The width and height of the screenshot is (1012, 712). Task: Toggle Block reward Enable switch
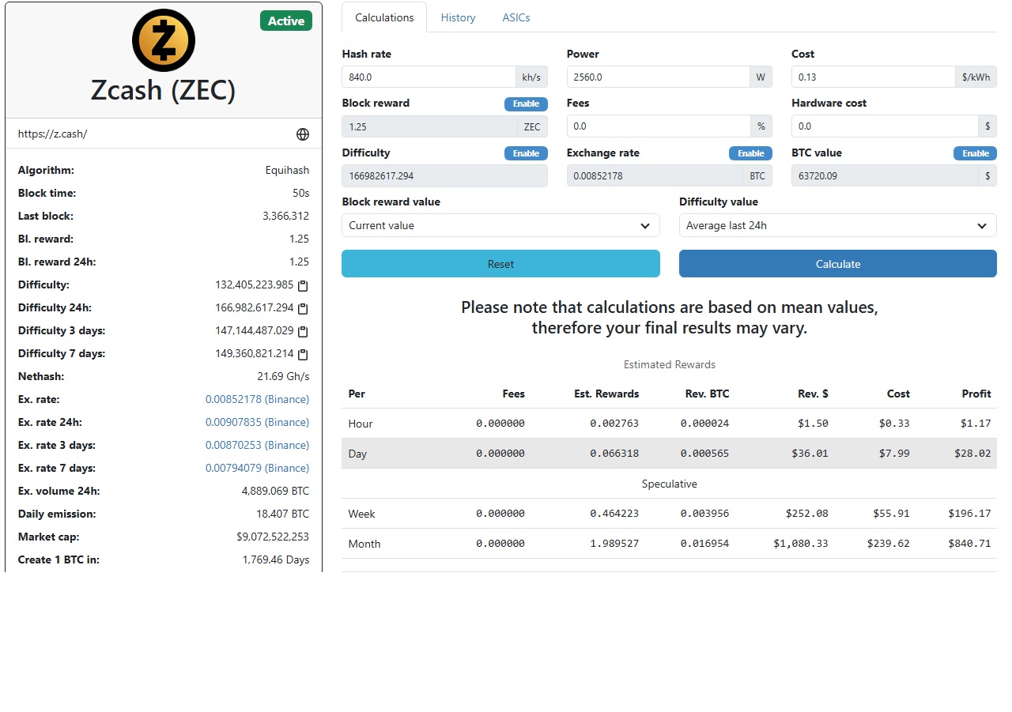pyautogui.click(x=526, y=104)
